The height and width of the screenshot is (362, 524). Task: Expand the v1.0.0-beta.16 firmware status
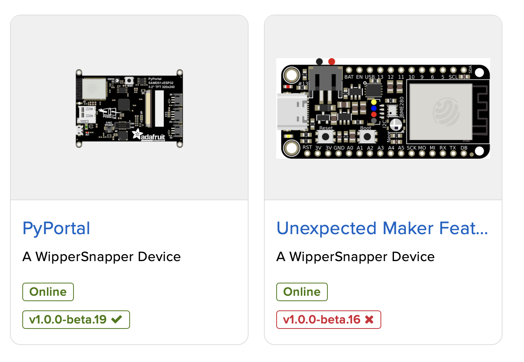328,319
